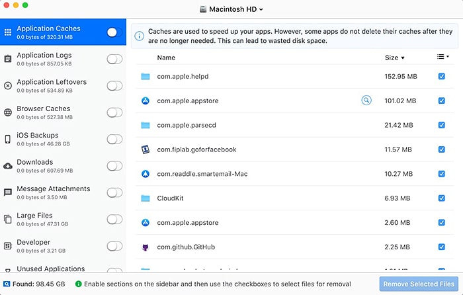The width and height of the screenshot is (463, 295).
Task: Click the CloudKit folder icon
Action: 146,198
